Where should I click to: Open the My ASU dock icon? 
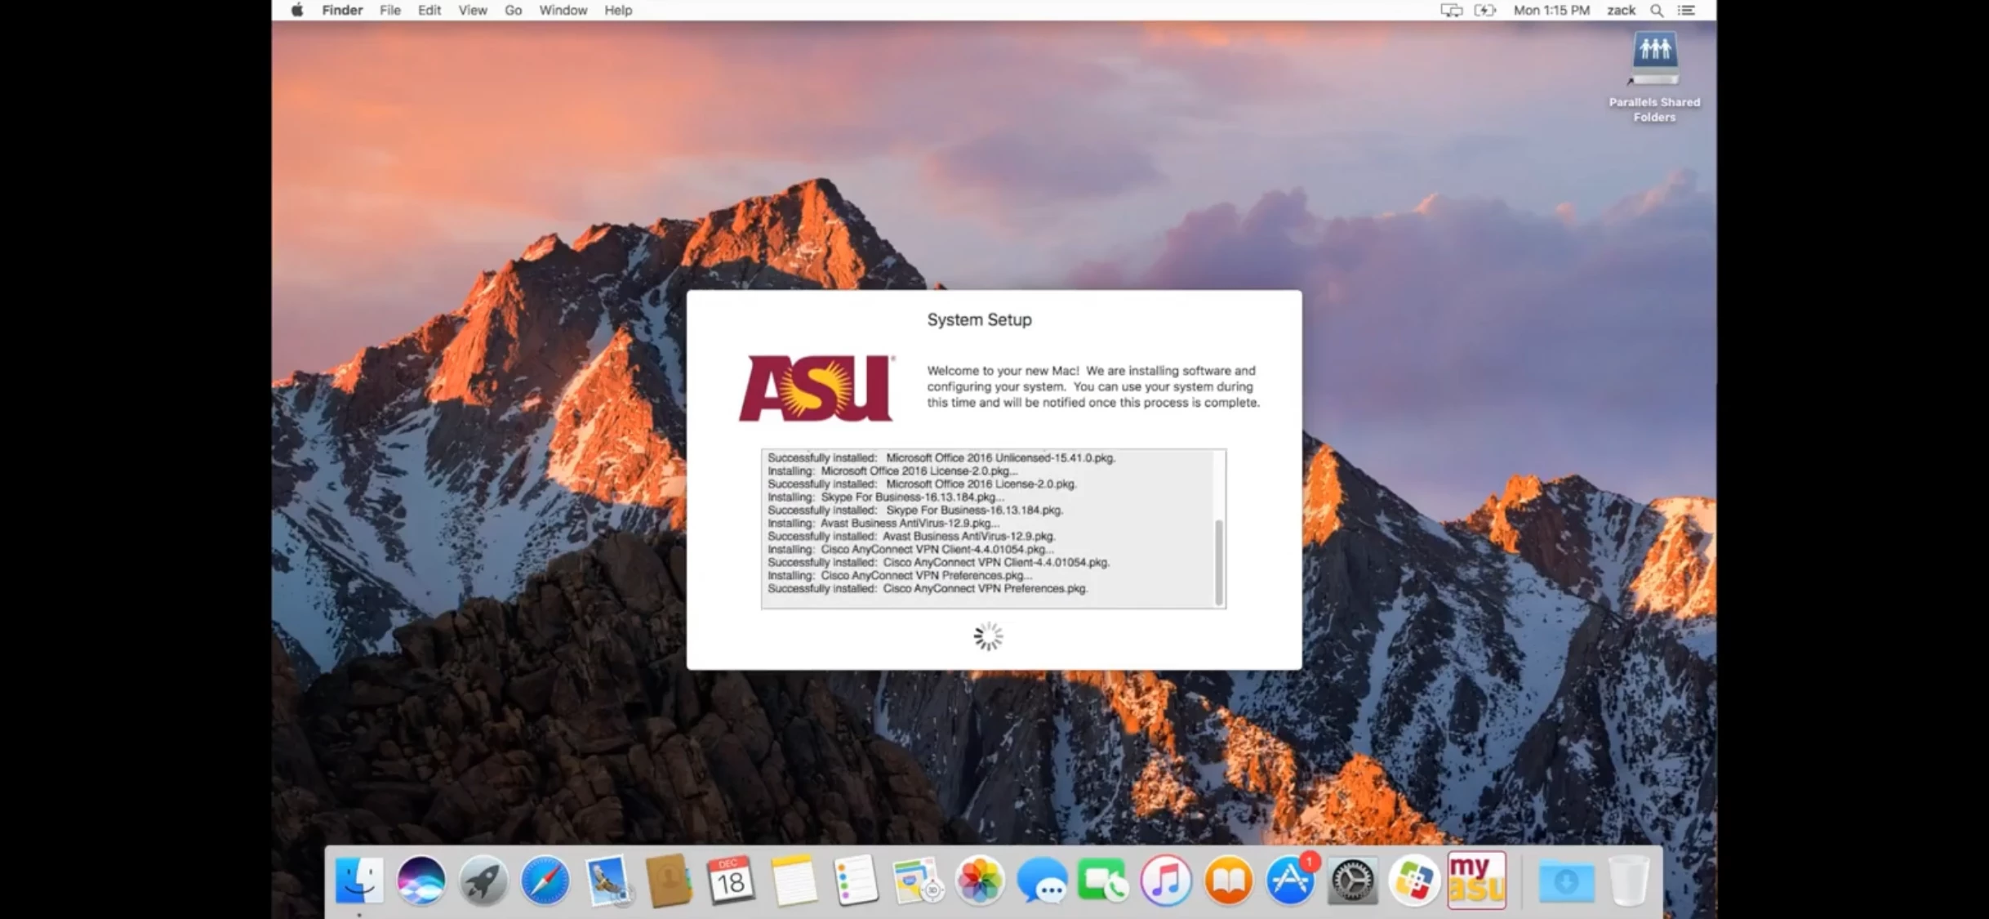tap(1476, 881)
